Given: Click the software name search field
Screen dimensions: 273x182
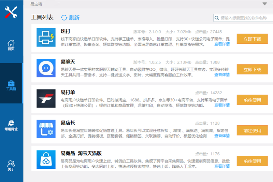Looking at the screenshot, I should pos(244,18).
